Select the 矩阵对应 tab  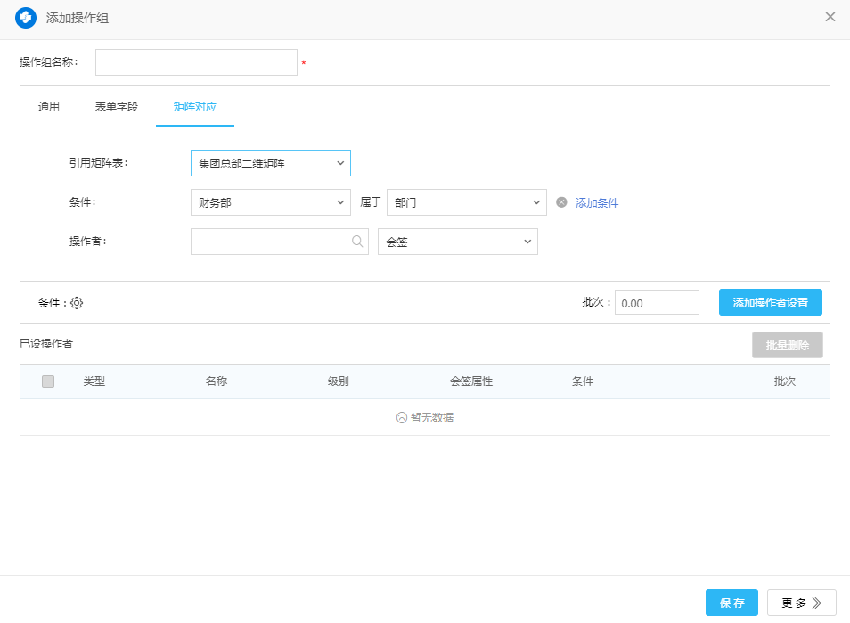point(195,107)
